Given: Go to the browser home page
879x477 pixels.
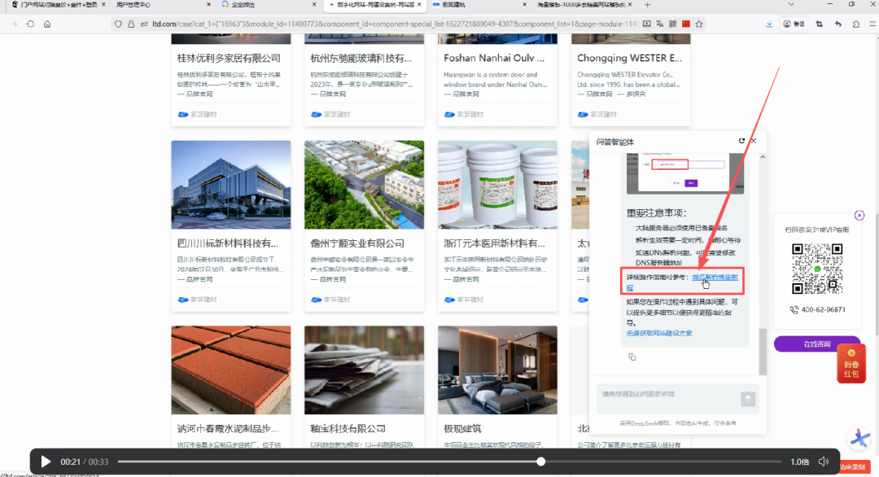Looking at the screenshot, I should [47, 24].
